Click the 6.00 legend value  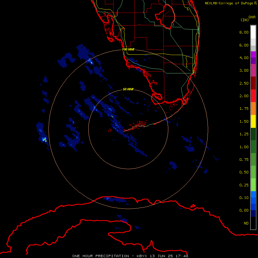coord(244,45)
